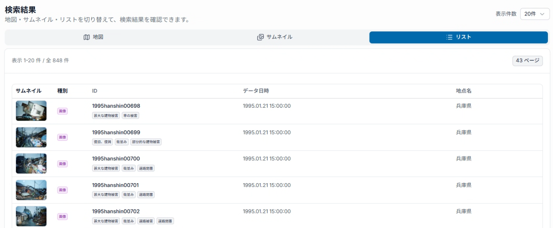Click 道路閉塞 tag under 1995hanshin00701
This screenshot has height=228, width=553.
[x=146, y=195]
